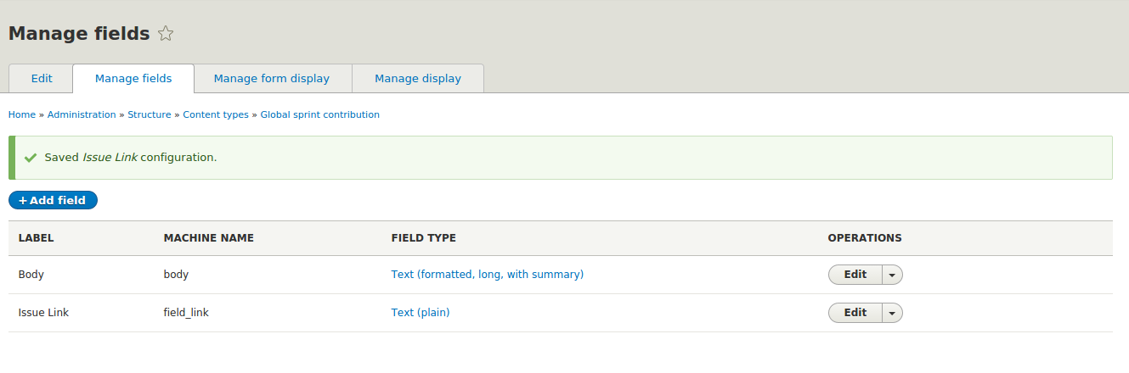Edit the Body field

pos(855,275)
